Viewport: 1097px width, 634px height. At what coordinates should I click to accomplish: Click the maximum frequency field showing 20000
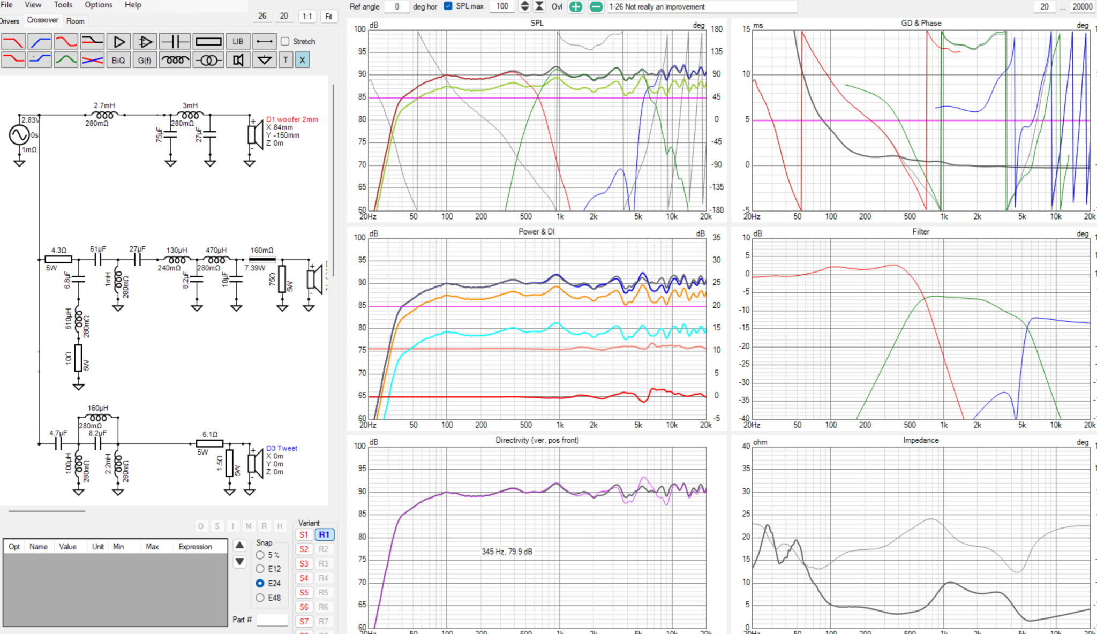(x=1082, y=6)
